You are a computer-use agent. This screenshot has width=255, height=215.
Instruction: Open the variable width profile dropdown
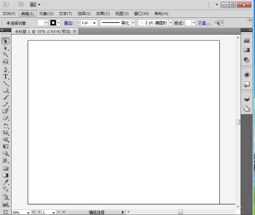click(x=133, y=23)
